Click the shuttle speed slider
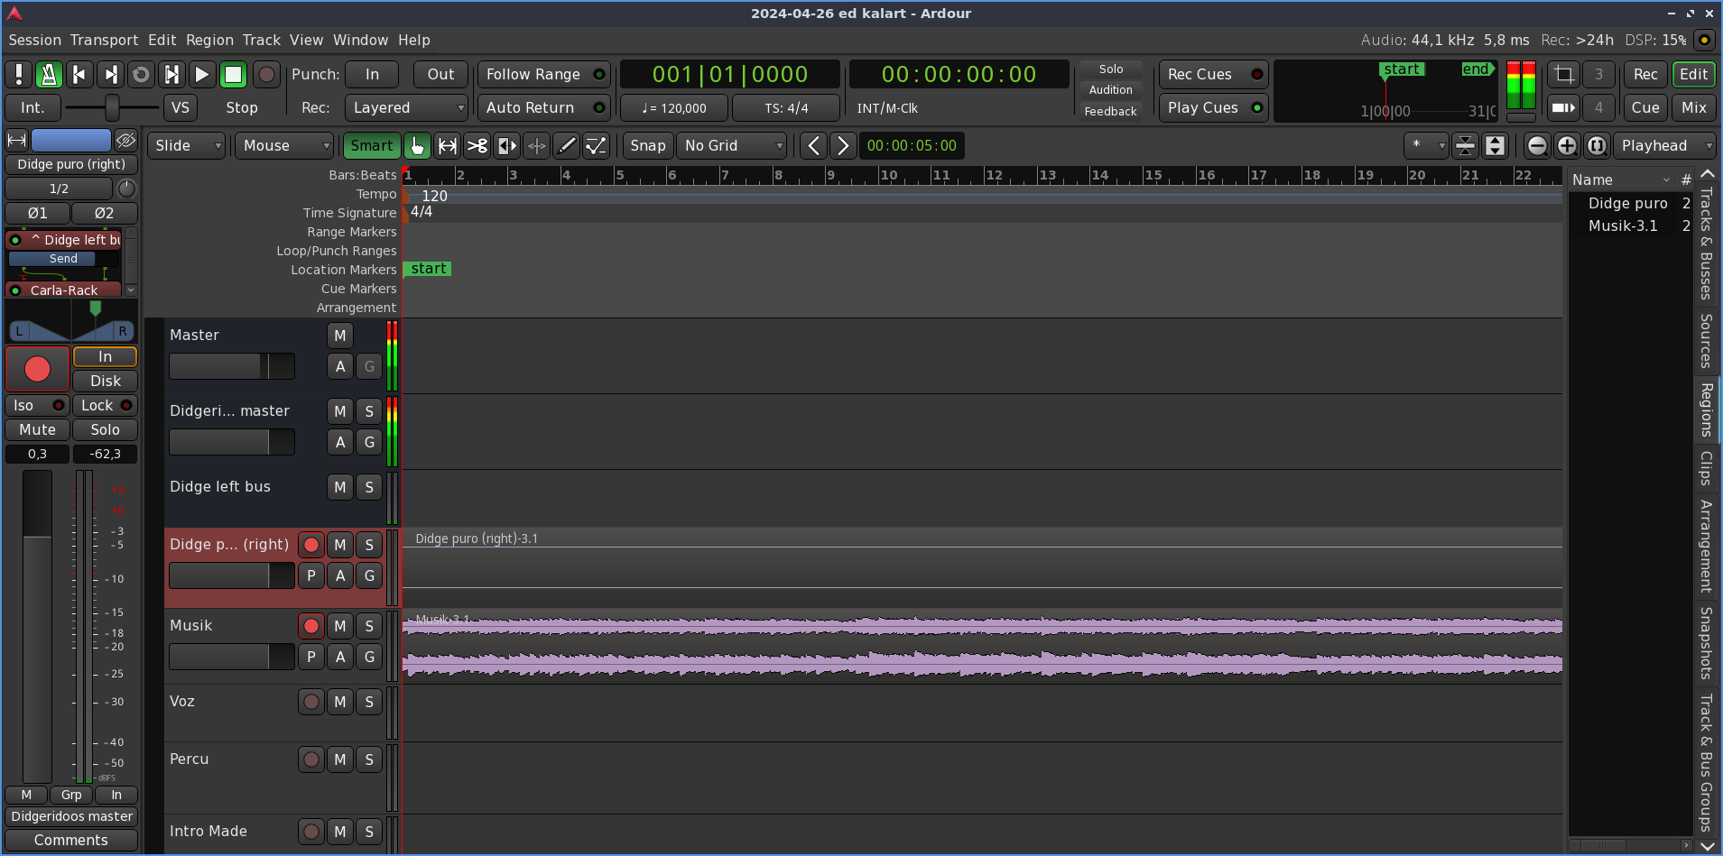Viewport: 1723px width, 856px height. 112,108
